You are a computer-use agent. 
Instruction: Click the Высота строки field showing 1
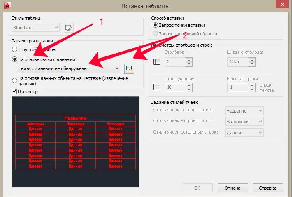pos(238,87)
